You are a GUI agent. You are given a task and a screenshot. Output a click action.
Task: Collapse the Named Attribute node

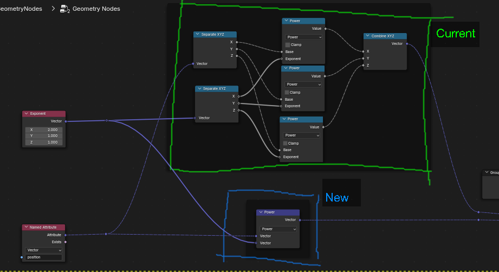26,227
